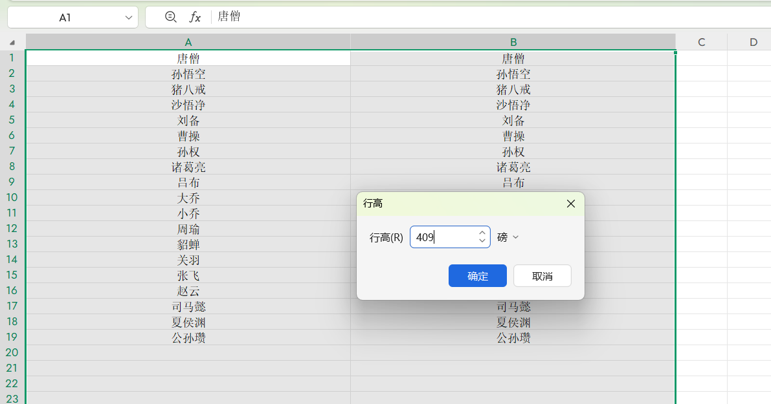Click cell containing 猪八戒 in column B
This screenshot has height=404, width=771.
pyautogui.click(x=513, y=90)
